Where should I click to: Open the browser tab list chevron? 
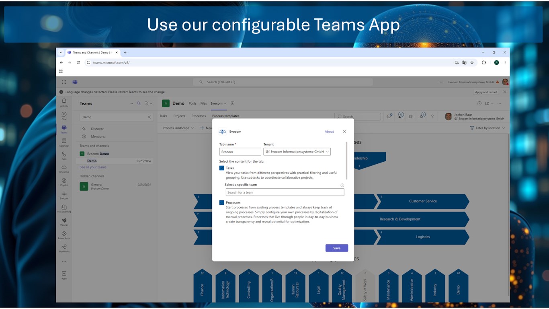[61, 52]
